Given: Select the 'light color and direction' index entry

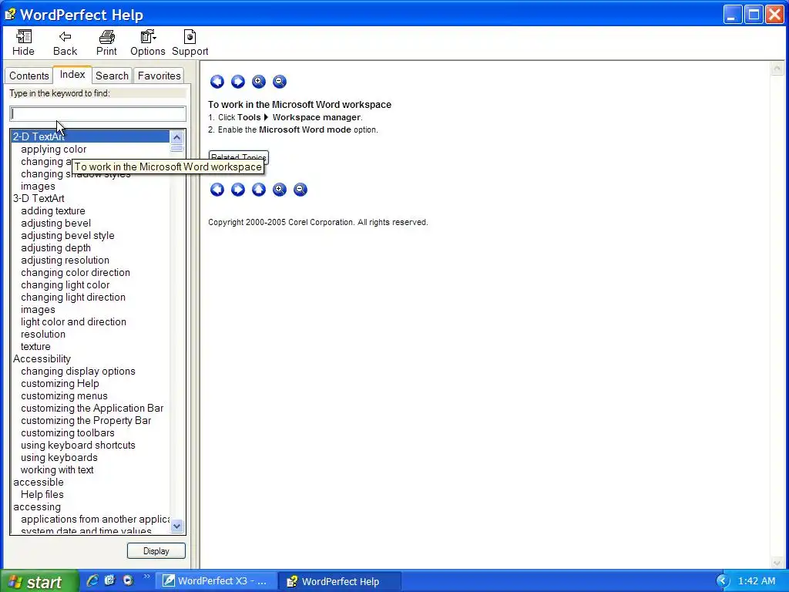Looking at the screenshot, I should 73,321.
